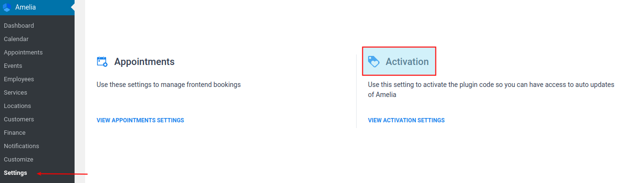The image size is (620, 183).
Task: Go to Appointments in the sidebar
Action: click(x=23, y=53)
